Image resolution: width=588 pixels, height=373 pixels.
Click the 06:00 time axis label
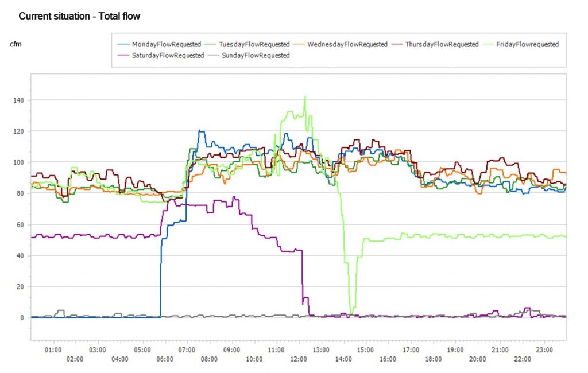click(x=165, y=359)
